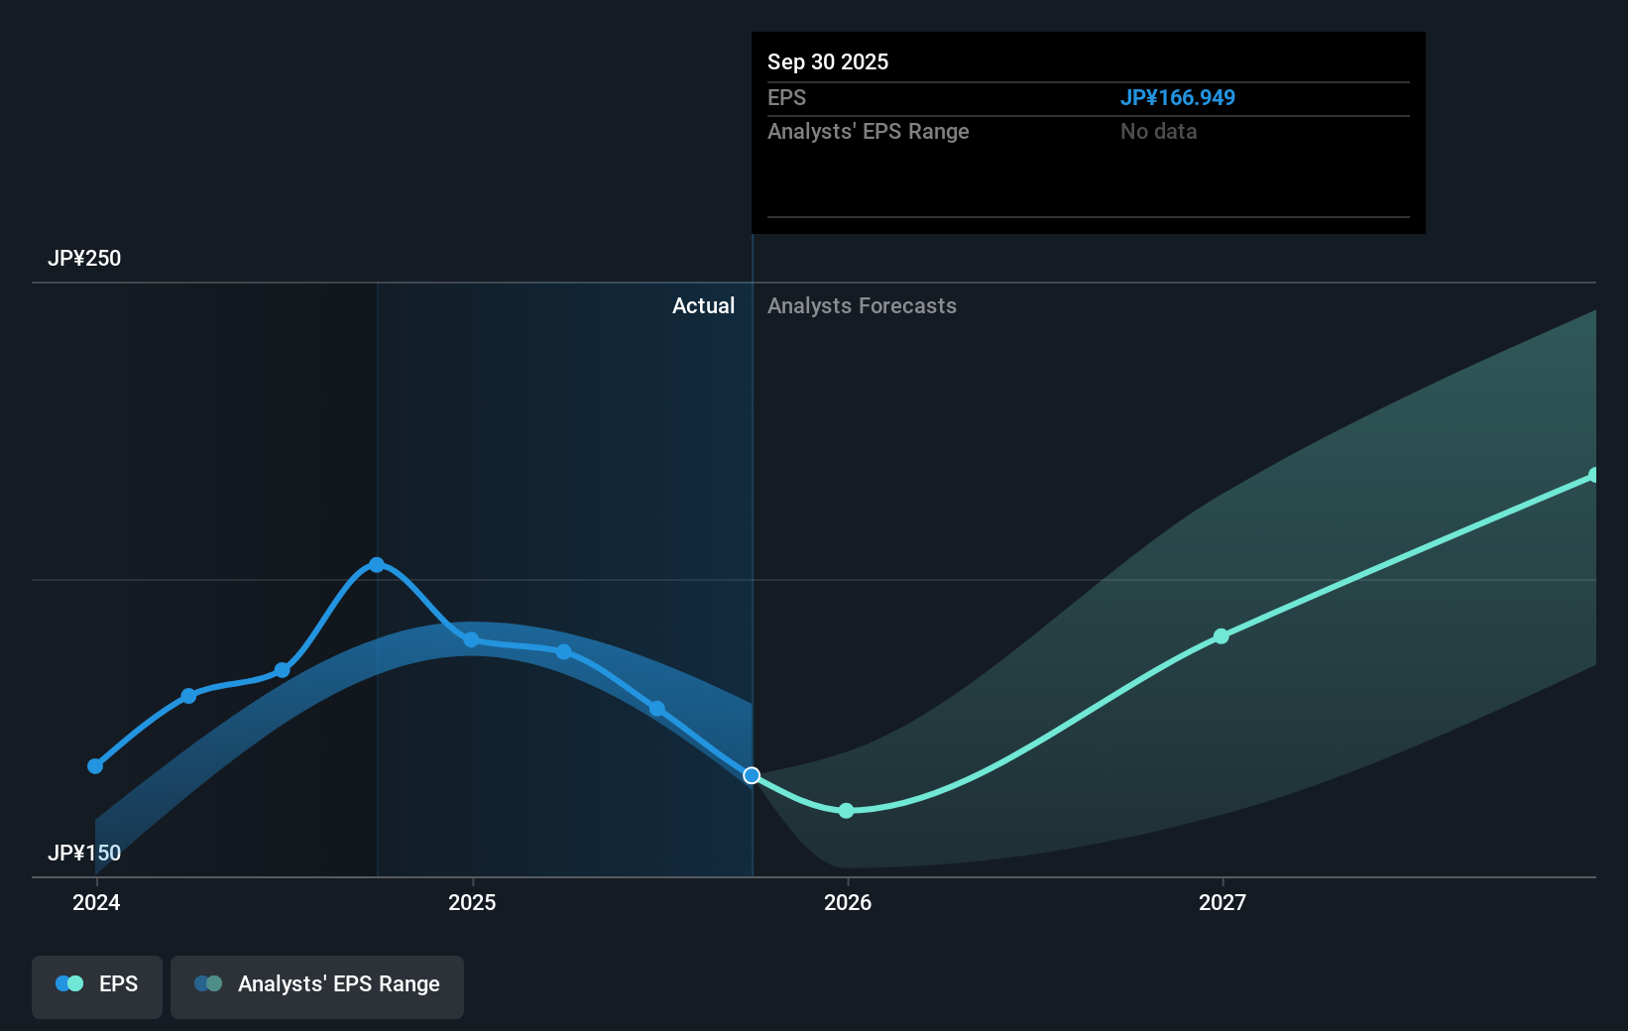This screenshot has width=1628, height=1031.
Task: Select the lowest forecast data point near 2026
Action: click(846, 811)
